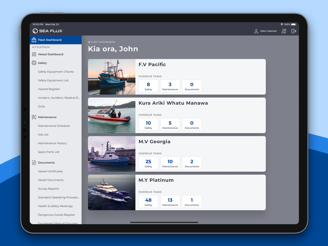
Task: Click the Wi-Fi status icon
Action: 282,25
